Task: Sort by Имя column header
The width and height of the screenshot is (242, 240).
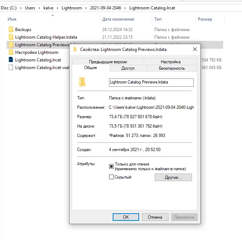Action: click(x=12, y=19)
